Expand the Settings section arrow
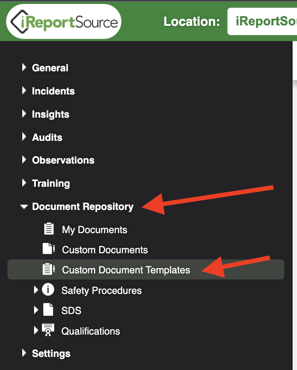 click(24, 353)
